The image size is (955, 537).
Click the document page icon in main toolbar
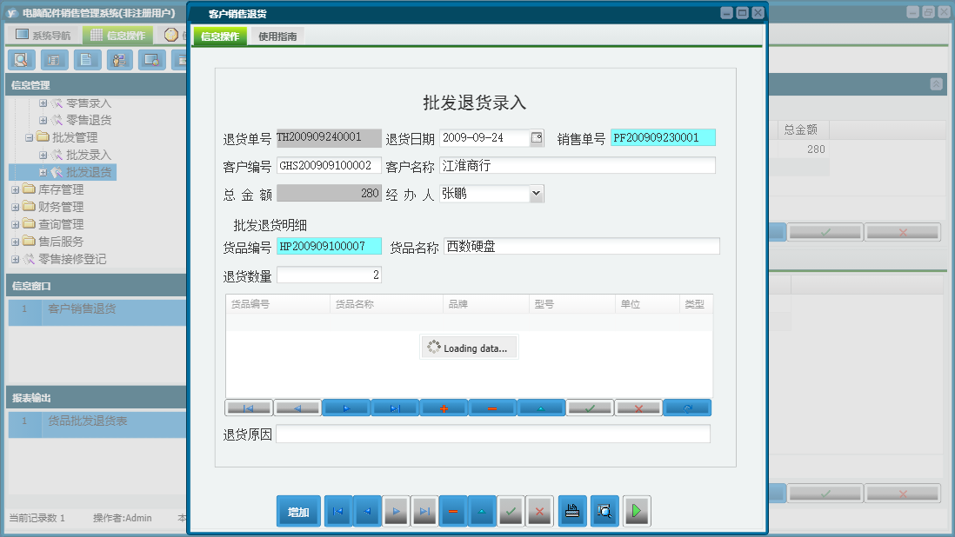[87, 60]
